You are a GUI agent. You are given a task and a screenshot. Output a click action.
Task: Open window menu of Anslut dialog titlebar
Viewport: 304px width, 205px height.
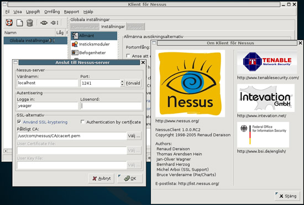pyautogui.click(x=15, y=63)
